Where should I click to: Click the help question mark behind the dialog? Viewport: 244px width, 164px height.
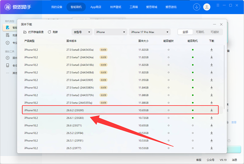[229, 141]
